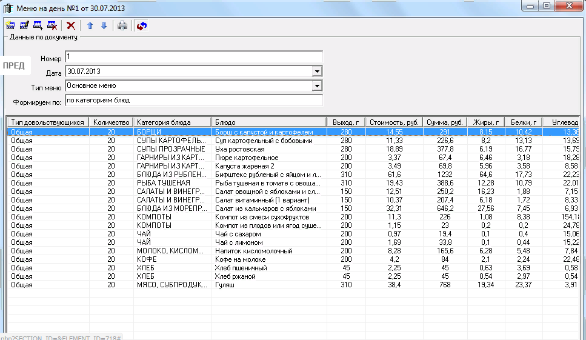Click the Формируем по field

point(193,100)
